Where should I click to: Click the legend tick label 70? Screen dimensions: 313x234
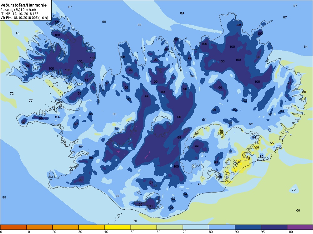tap(184, 232)
